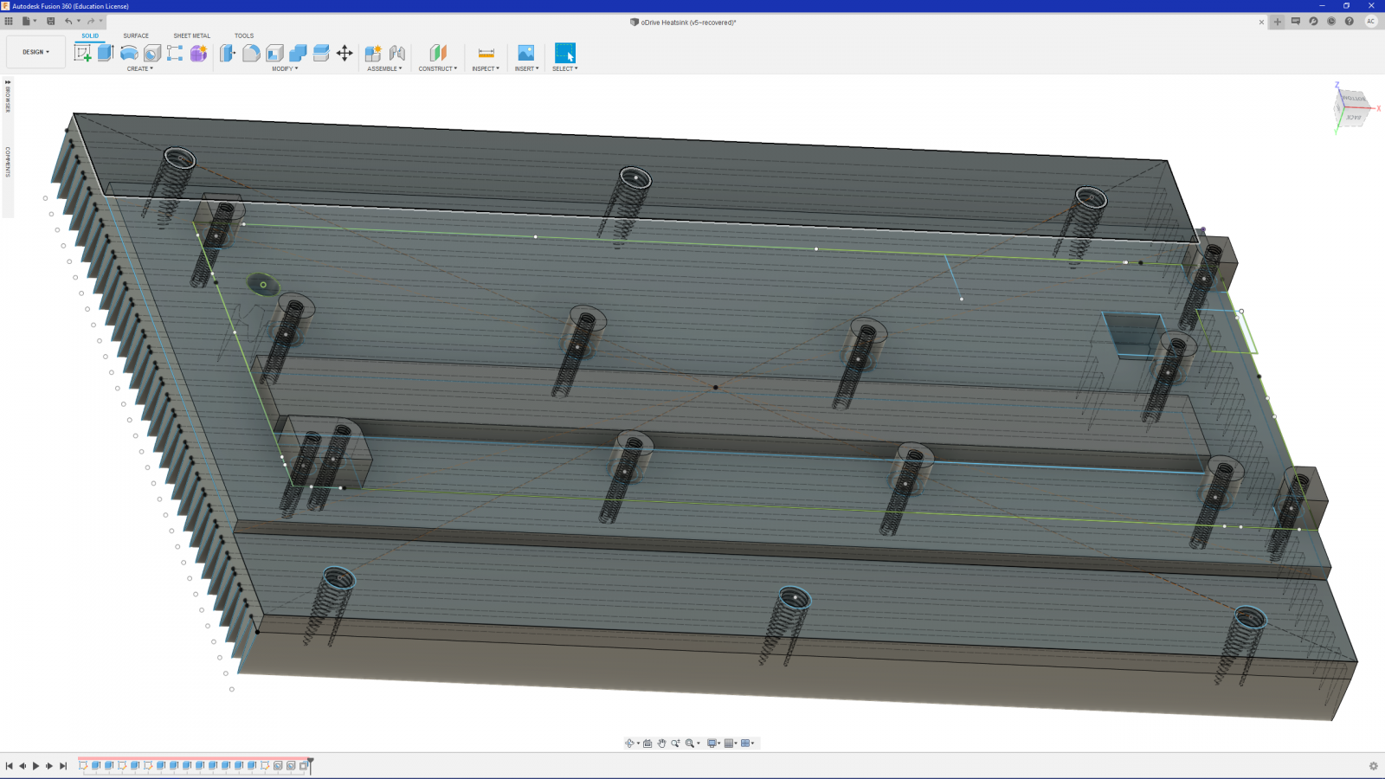Viewport: 1385px width, 779px height.
Task: Open the File menu icon
Action: [x=28, y=22]
